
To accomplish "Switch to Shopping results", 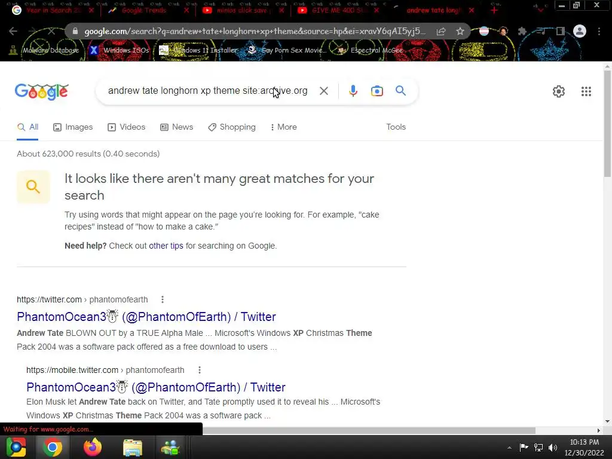I will click(x=232, y=127).
